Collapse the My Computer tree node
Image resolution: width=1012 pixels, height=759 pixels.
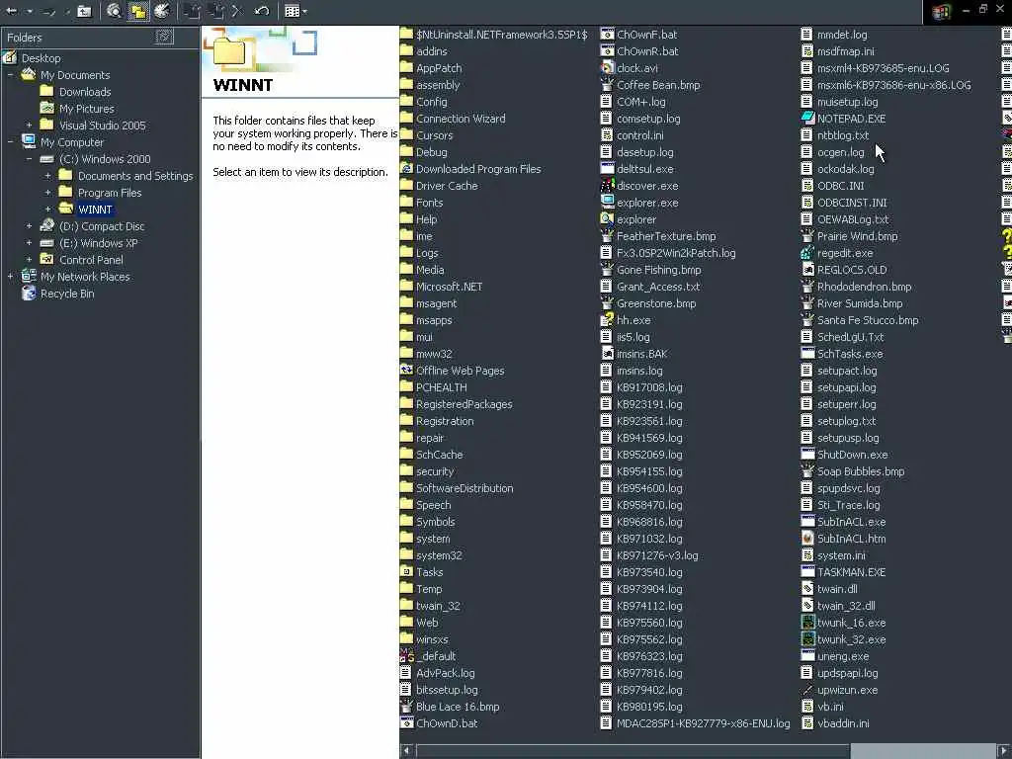click(x=10, y=142)
